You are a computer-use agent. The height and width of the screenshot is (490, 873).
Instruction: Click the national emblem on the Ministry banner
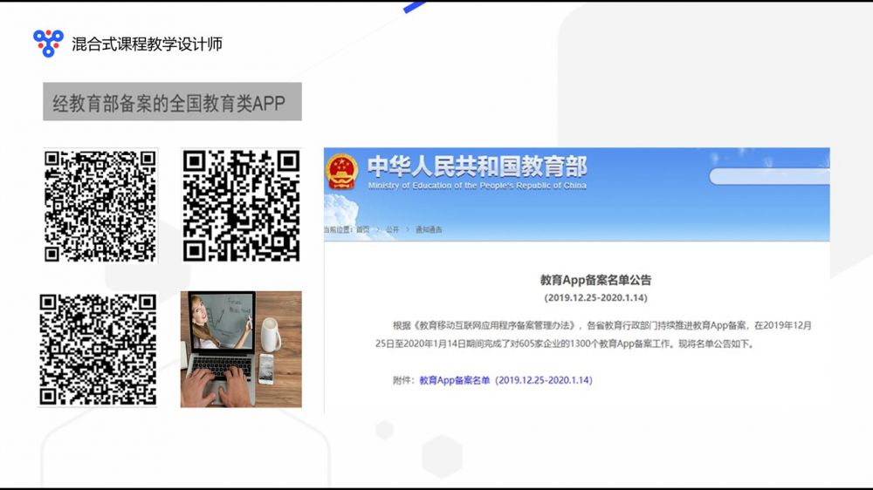pos(342,171)
